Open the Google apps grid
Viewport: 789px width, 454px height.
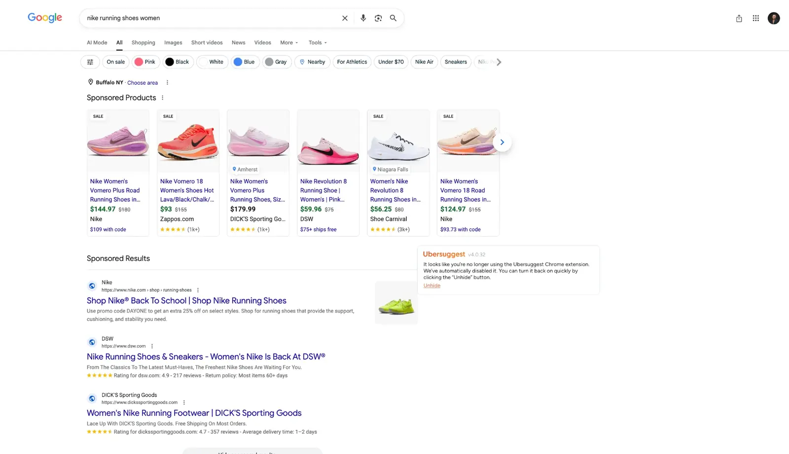click(755, 18)
